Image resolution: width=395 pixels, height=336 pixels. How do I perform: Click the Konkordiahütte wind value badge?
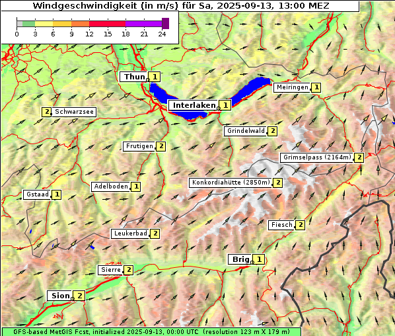(x=277, y=183)
